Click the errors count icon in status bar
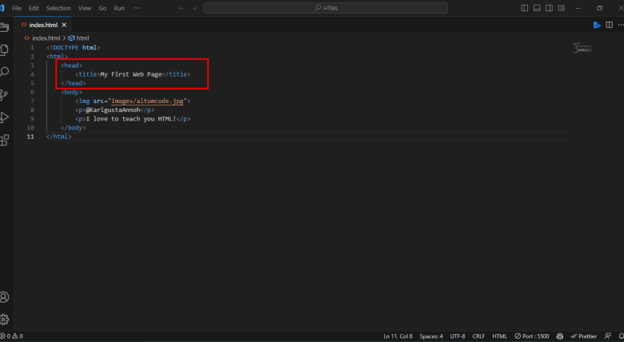Image resolution: width=624 pixels, height=342 pixels. tap(5, 336)
